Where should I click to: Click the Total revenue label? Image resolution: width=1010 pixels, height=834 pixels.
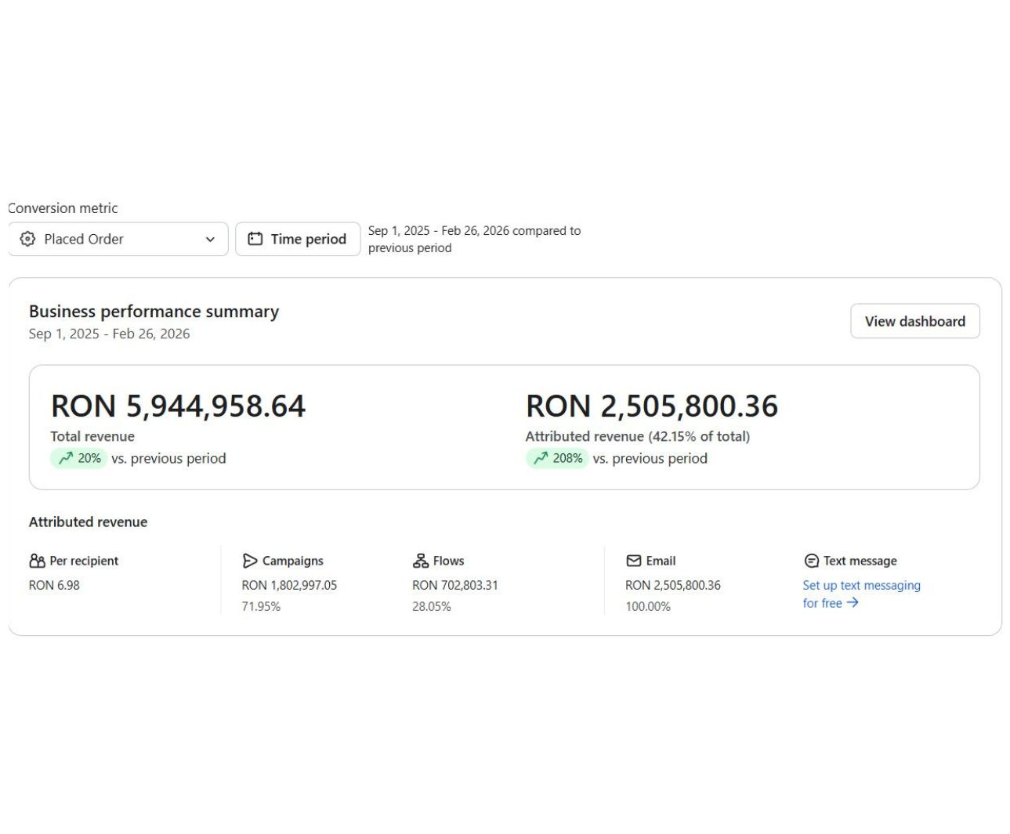92,436
